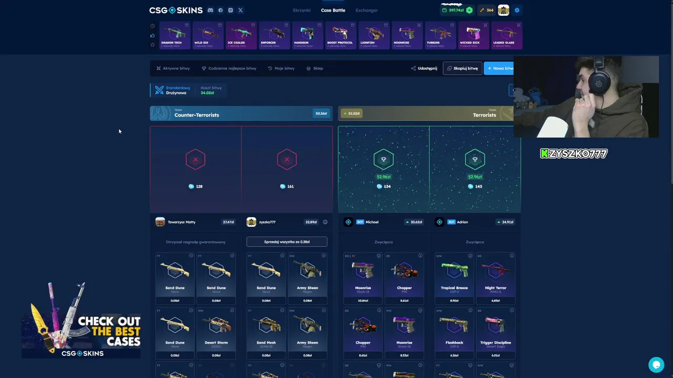
Task: Click the Towarzysz Matty player name
Action: (181, 222)
